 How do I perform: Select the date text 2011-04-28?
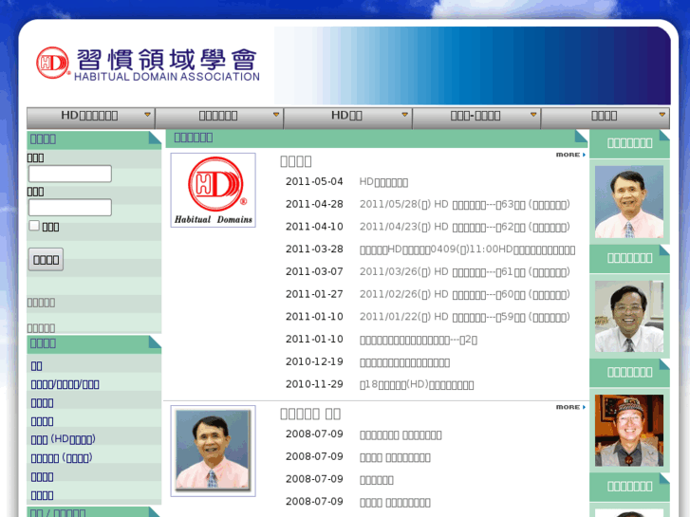pos(314,204)
